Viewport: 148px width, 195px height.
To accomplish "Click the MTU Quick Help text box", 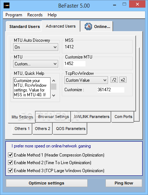I will [x=32, y=88].
